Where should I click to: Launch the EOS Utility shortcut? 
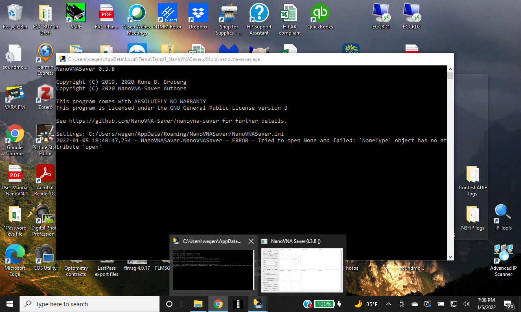coord(46,258)
